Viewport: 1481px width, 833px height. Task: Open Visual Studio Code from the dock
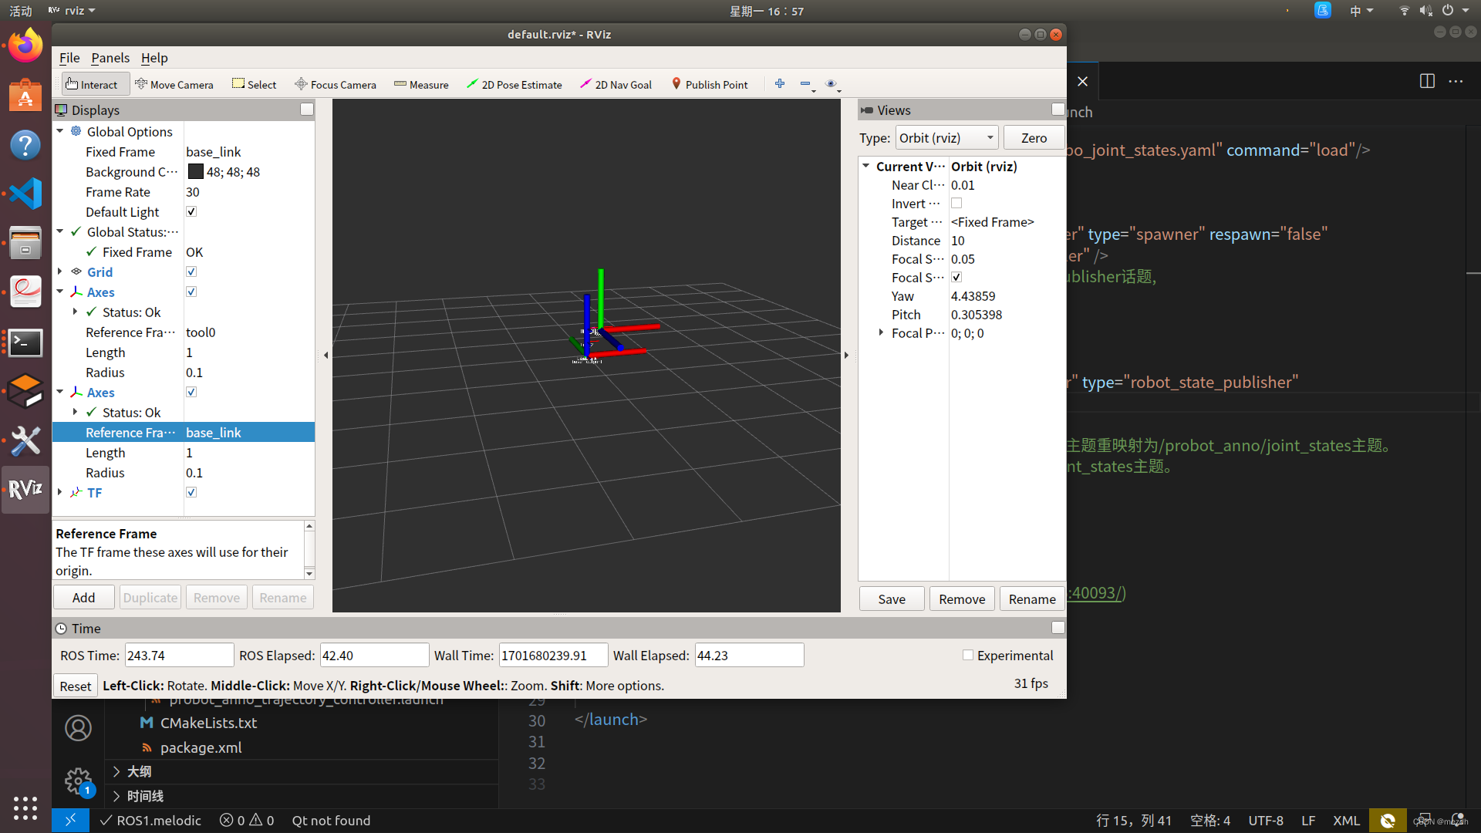pyautogui.click(x=25, y=194)
